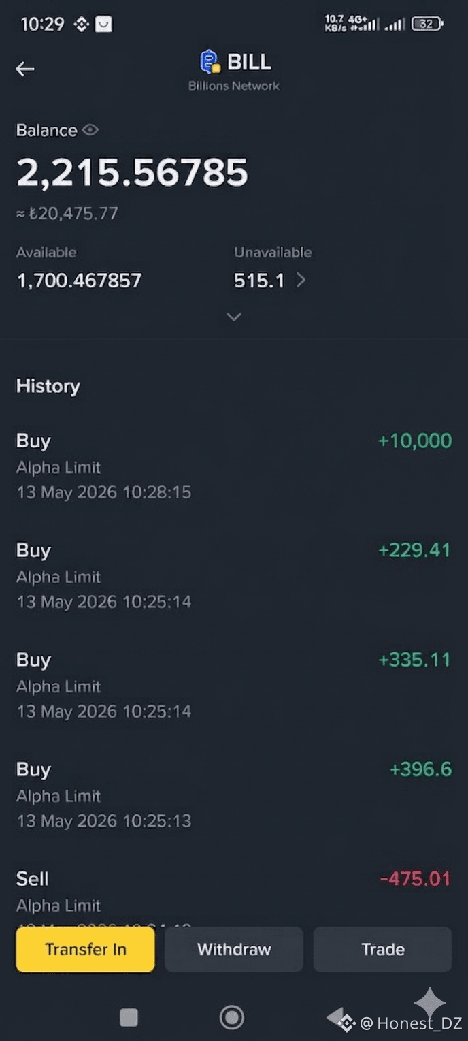This screenshot has width=468, height=1041.
Task: Tap Android home circle icon
Action: coord(232,1017)
